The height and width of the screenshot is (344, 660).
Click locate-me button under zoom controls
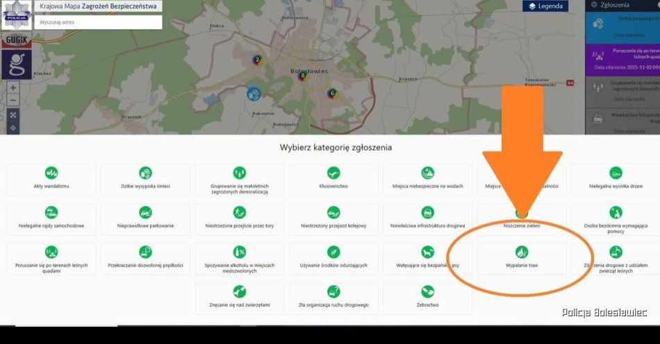[13, 128]
